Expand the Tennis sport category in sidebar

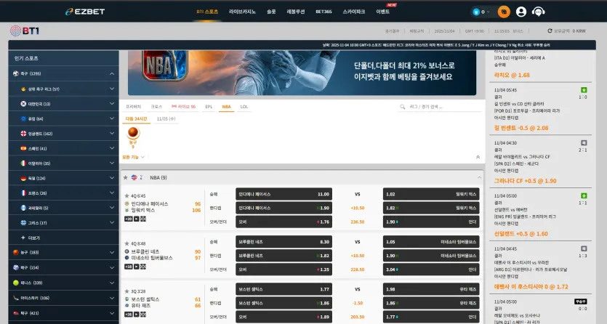(x=63, y=283)
